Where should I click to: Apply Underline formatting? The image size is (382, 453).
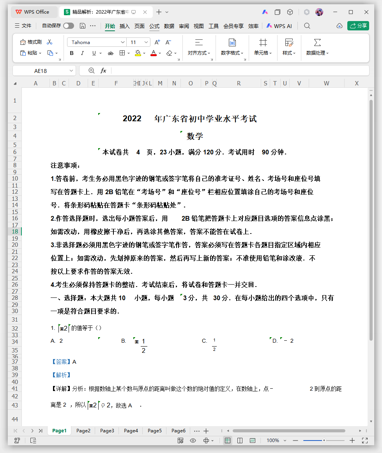[x=94, y=53]
